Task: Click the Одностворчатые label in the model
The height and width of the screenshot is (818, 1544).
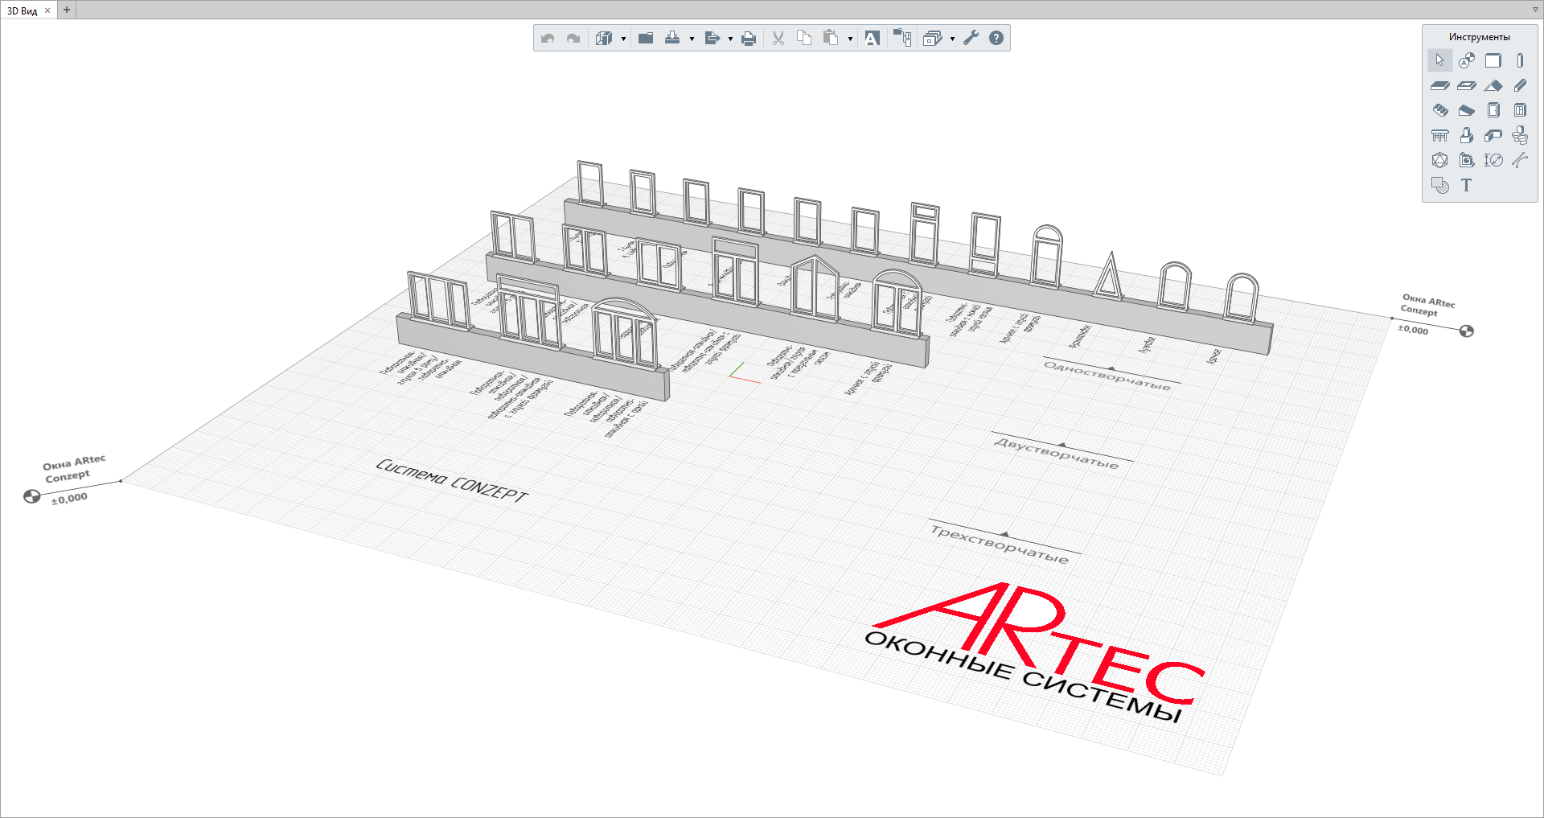Action: click(x=1107, y=375)
